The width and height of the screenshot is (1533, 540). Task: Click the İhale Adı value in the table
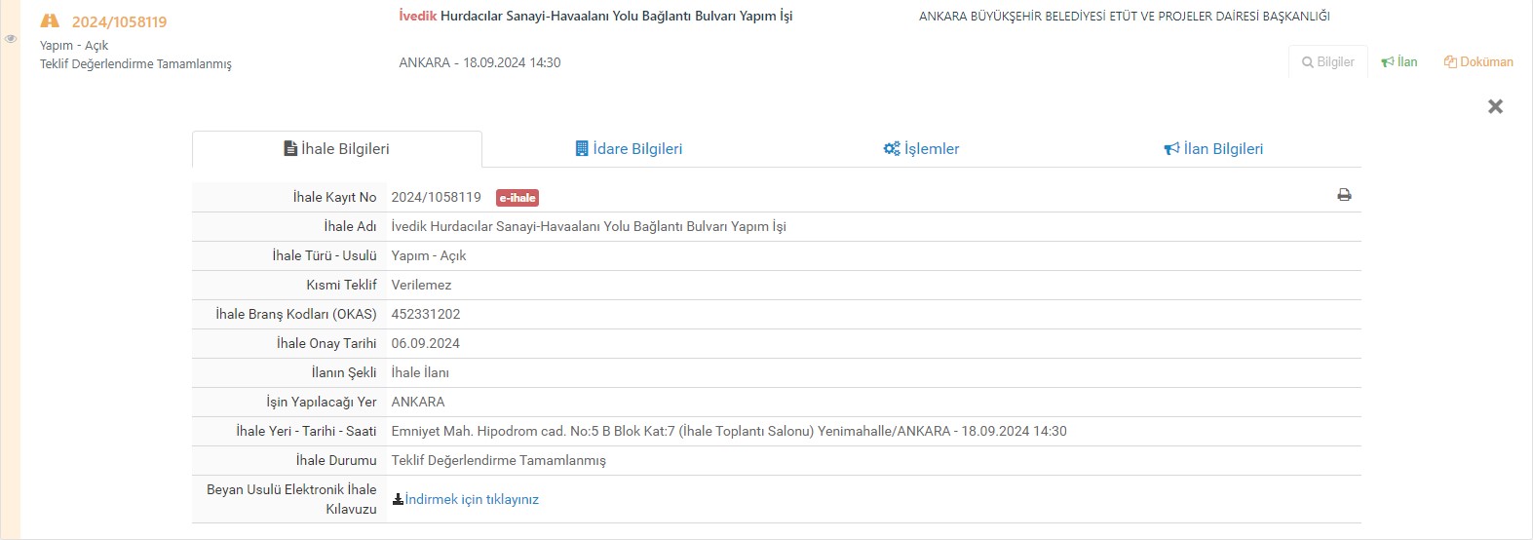(589, 226)
